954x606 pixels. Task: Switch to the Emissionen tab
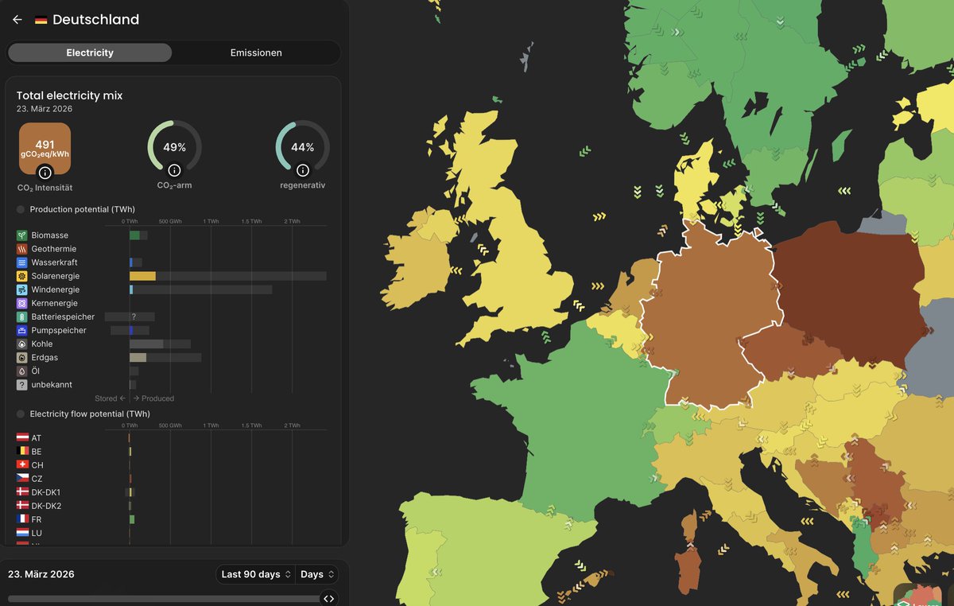(x=256, y=52)
